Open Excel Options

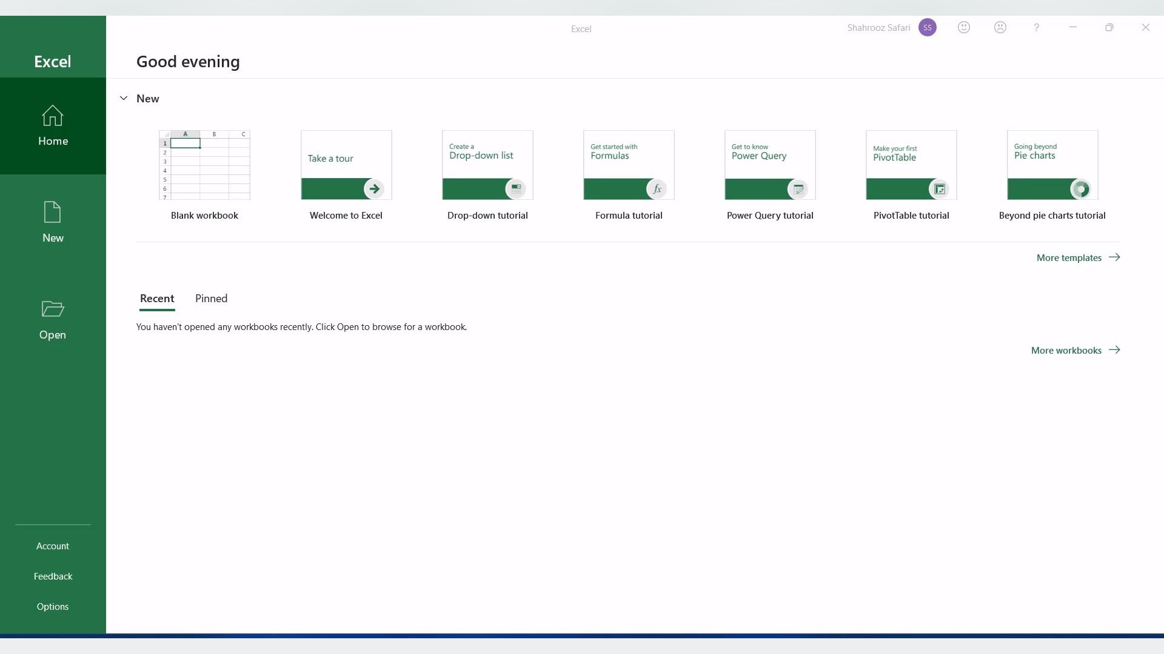(x=53, y=607)
